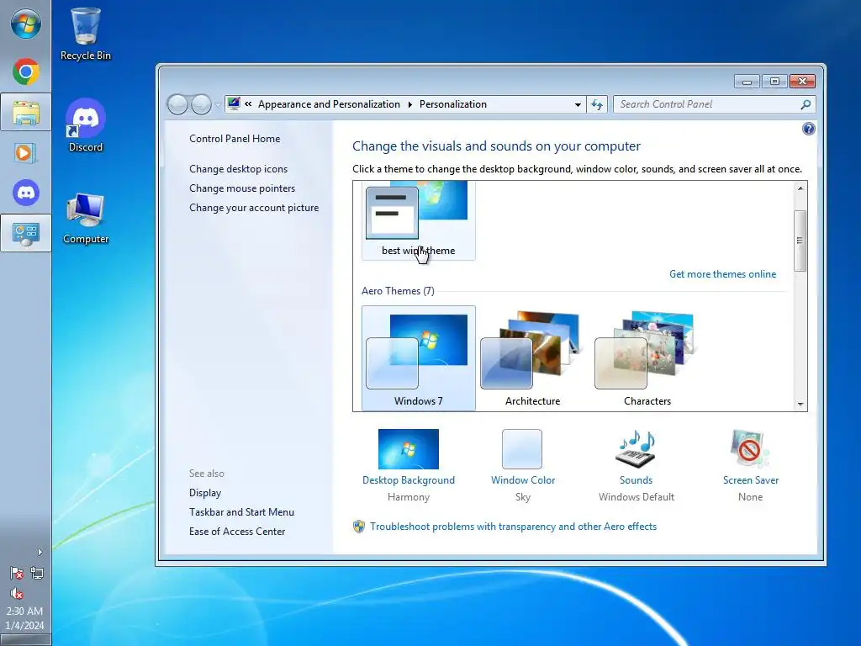The width and height of the screenshot is (861, 646).
Task: Open the Desktop Background picture icon
Action: point(409,449)
